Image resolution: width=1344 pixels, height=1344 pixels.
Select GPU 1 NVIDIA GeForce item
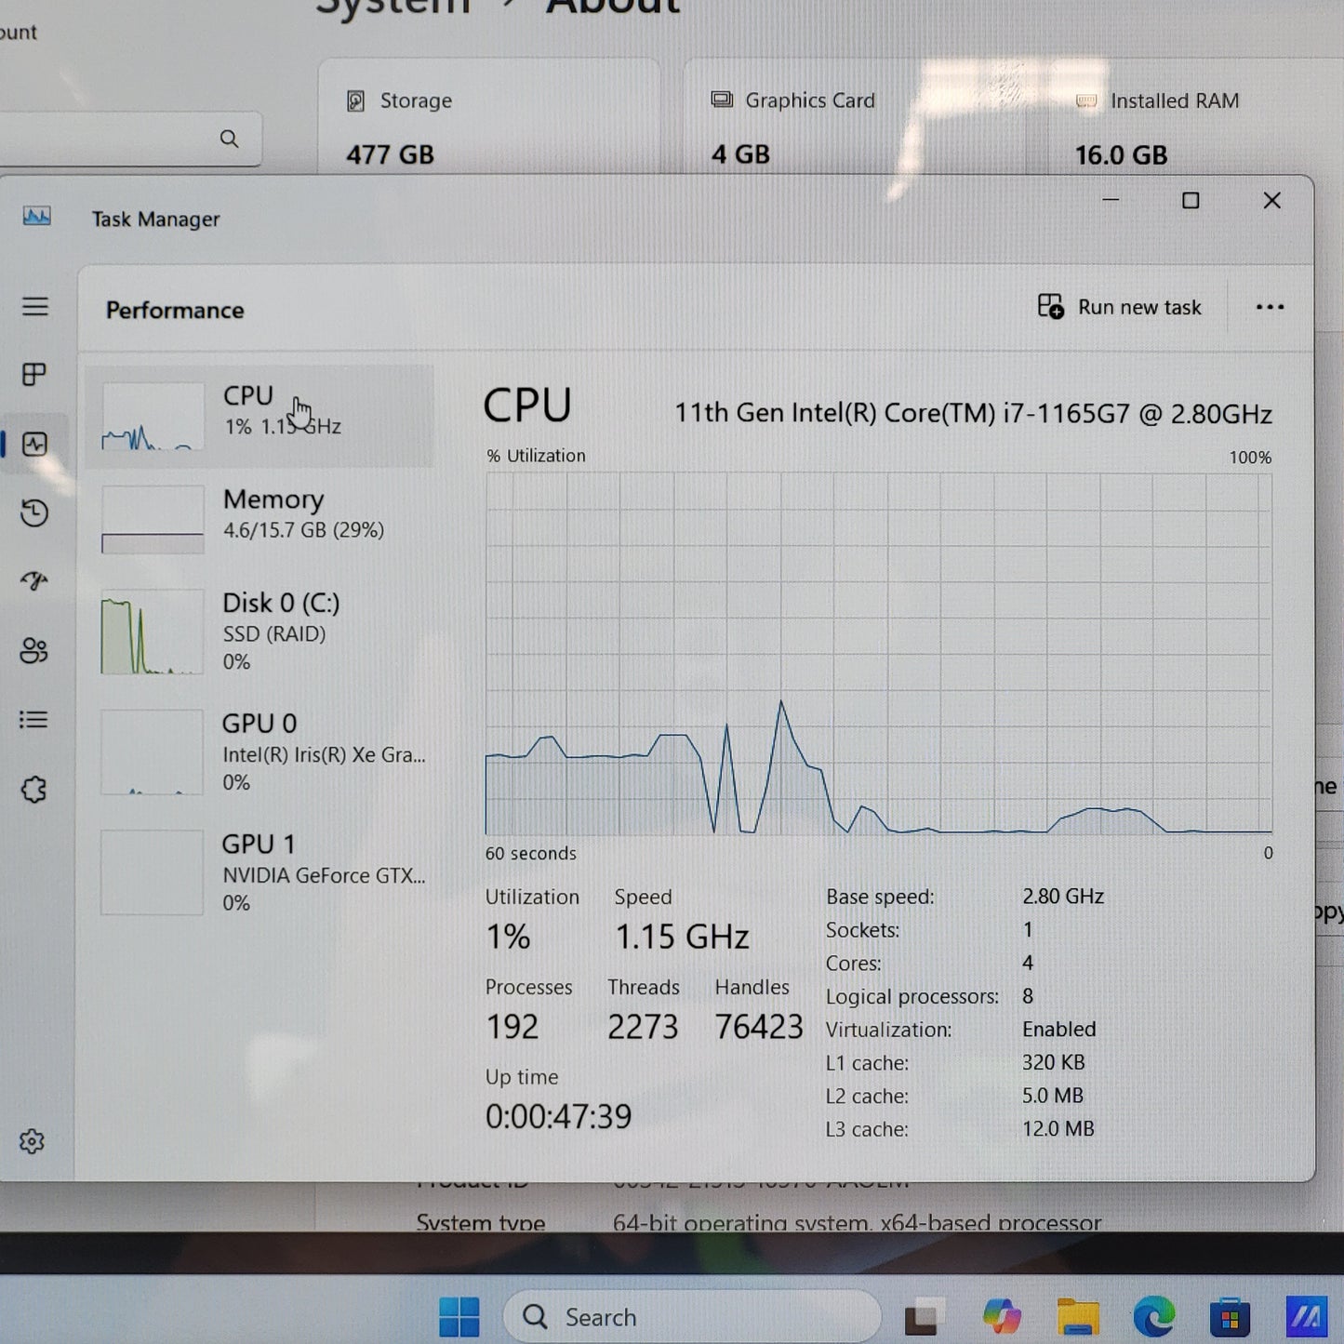point(259,873)
